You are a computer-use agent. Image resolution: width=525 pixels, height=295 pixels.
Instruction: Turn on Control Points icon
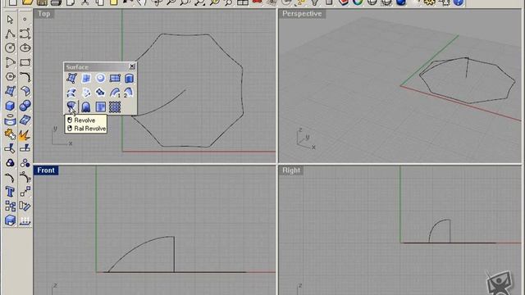point(25,177)
